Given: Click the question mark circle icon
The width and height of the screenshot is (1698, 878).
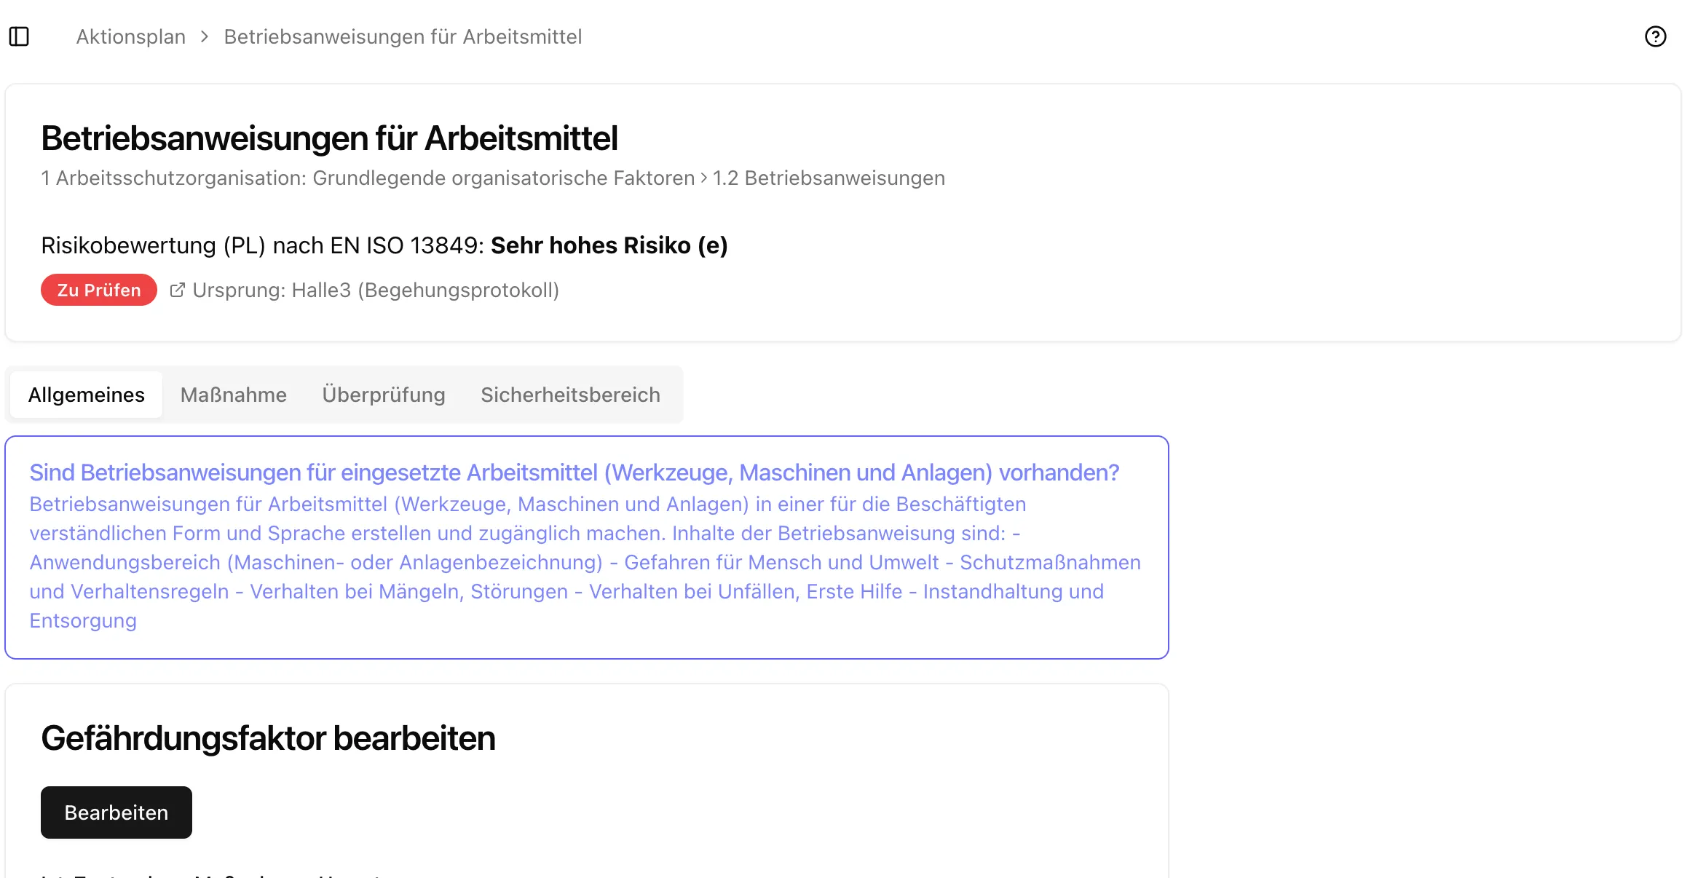Looking at the screenshot, I should click(1656, 36).
